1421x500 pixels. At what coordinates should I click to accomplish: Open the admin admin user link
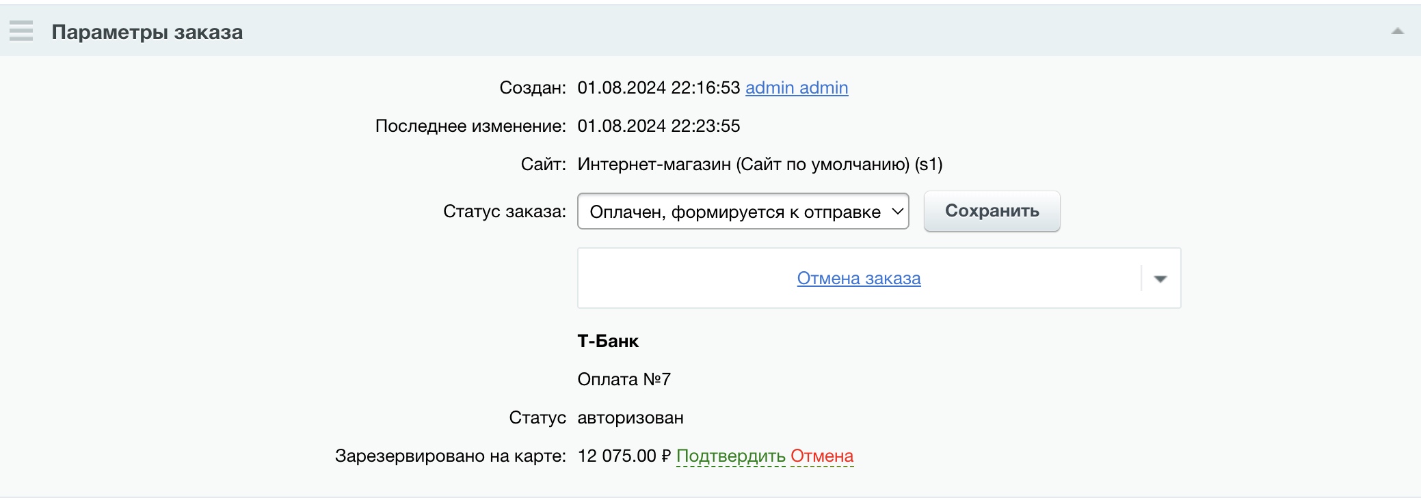tap(796, 88)
